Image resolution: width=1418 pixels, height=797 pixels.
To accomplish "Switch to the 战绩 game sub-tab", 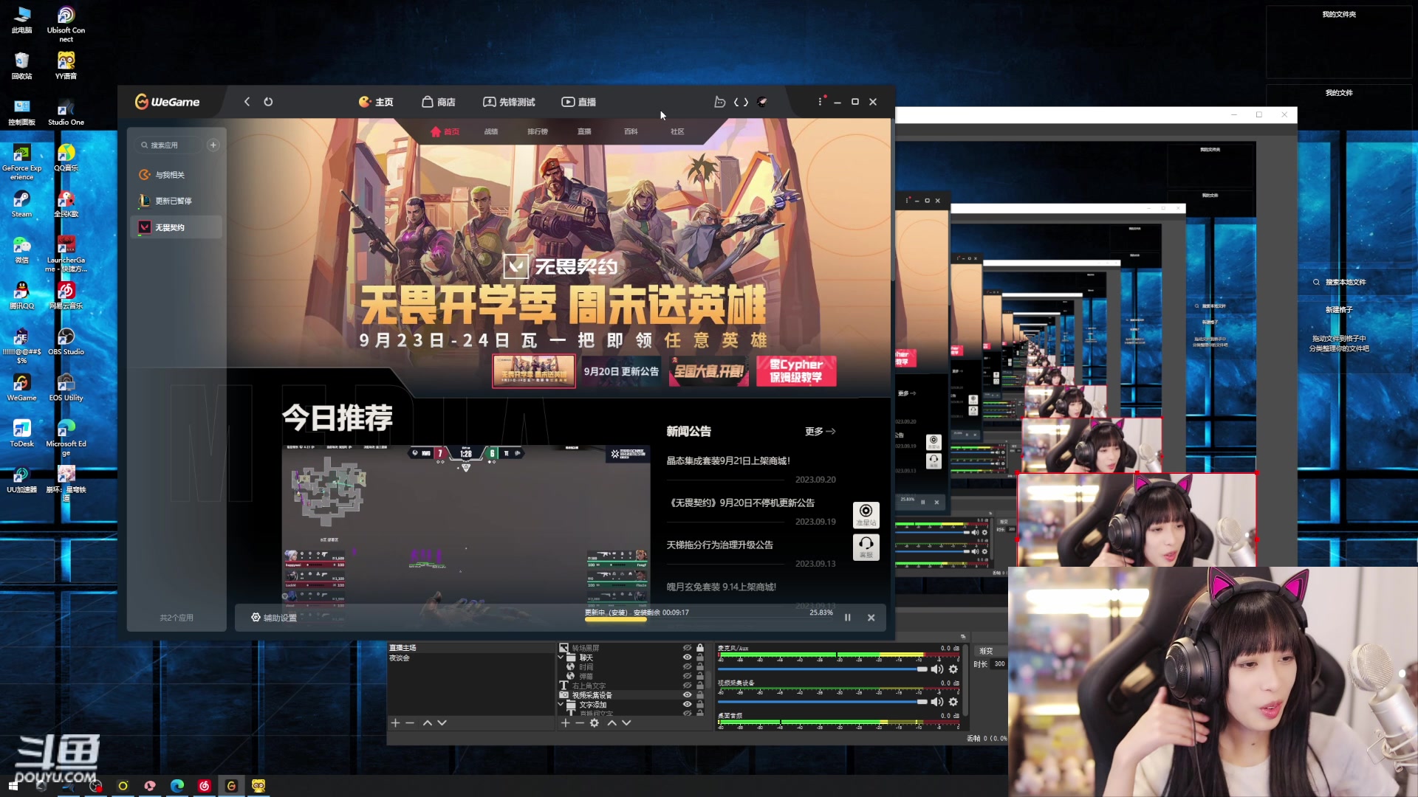I will point(491,131).
